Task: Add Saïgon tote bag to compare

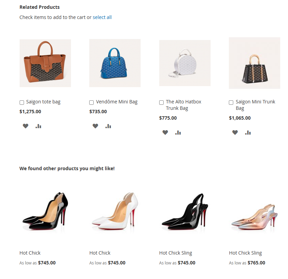Action: click(38, 126)
